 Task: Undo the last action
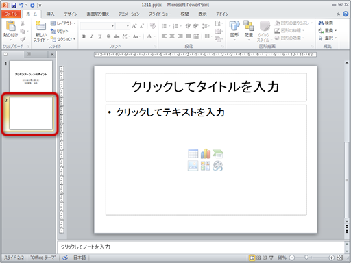coord(21,5)
